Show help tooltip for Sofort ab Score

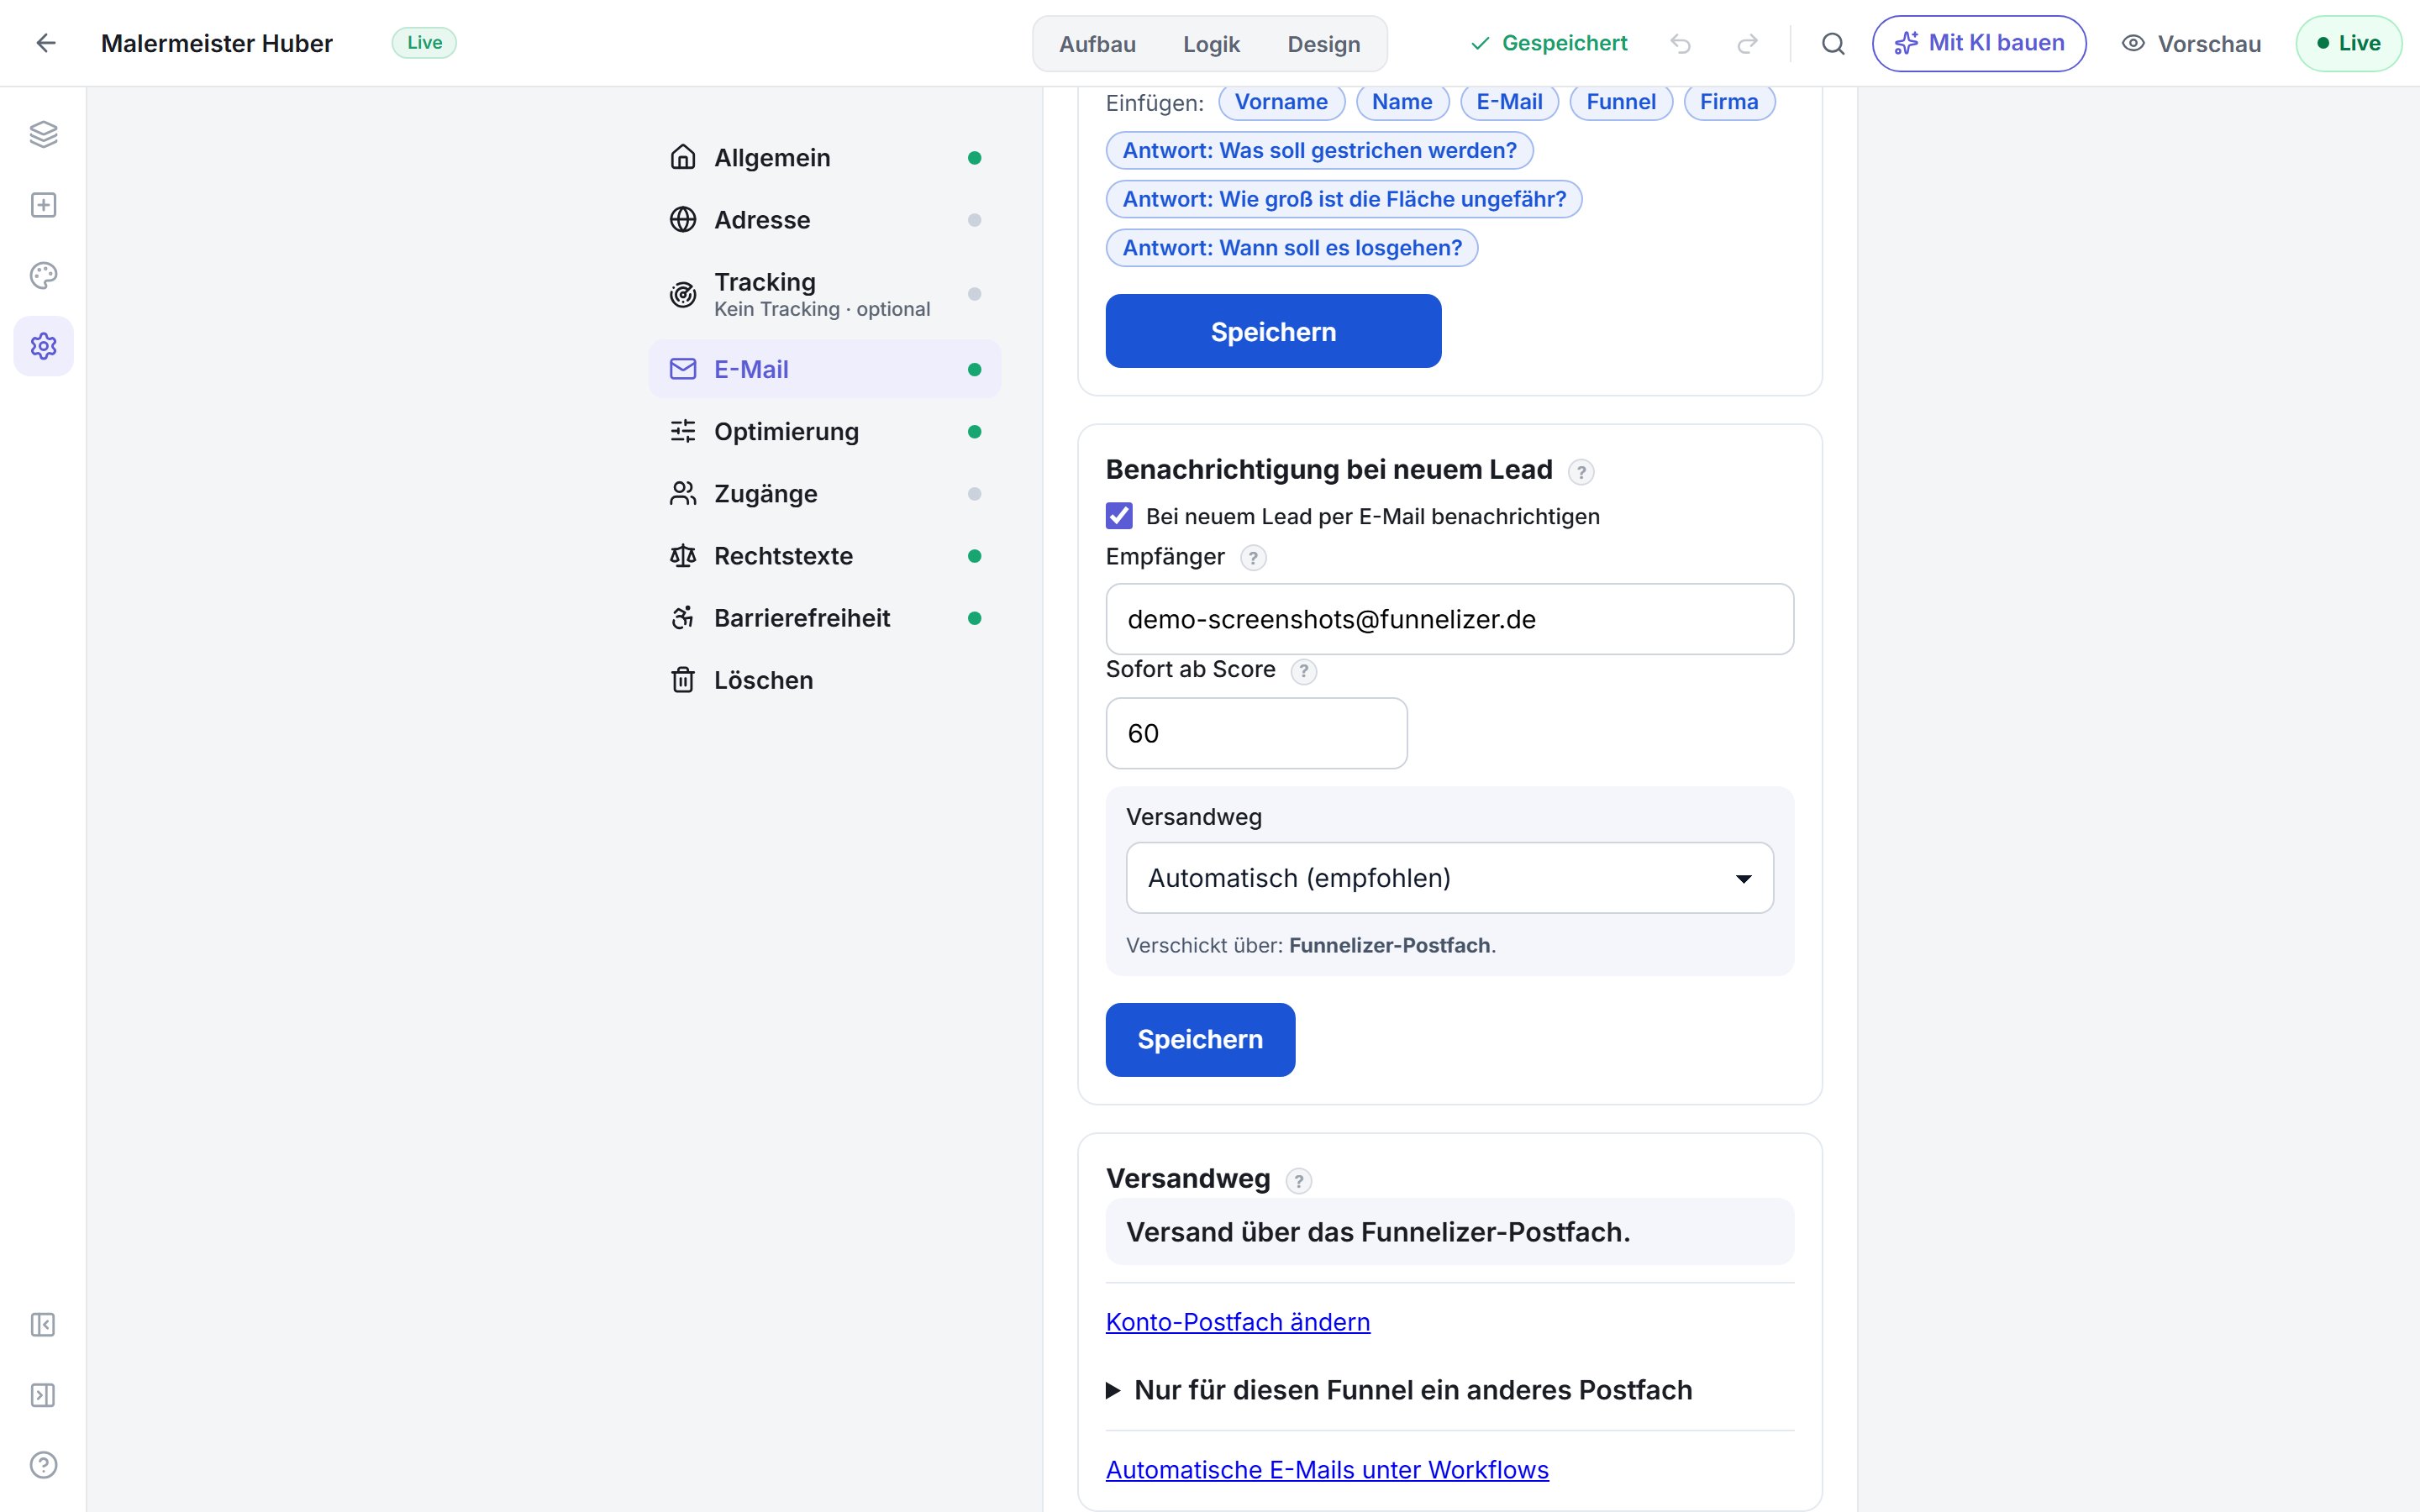[x=1304, y=671]
